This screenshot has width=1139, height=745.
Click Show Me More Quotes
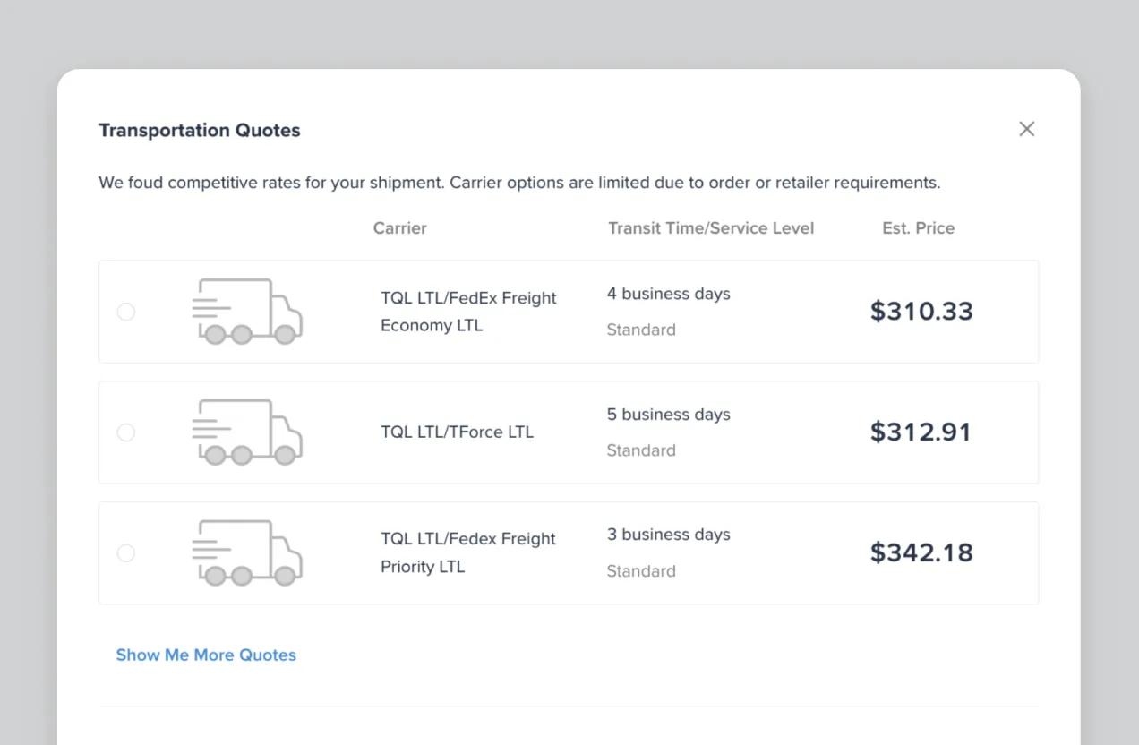coord(206,655)
